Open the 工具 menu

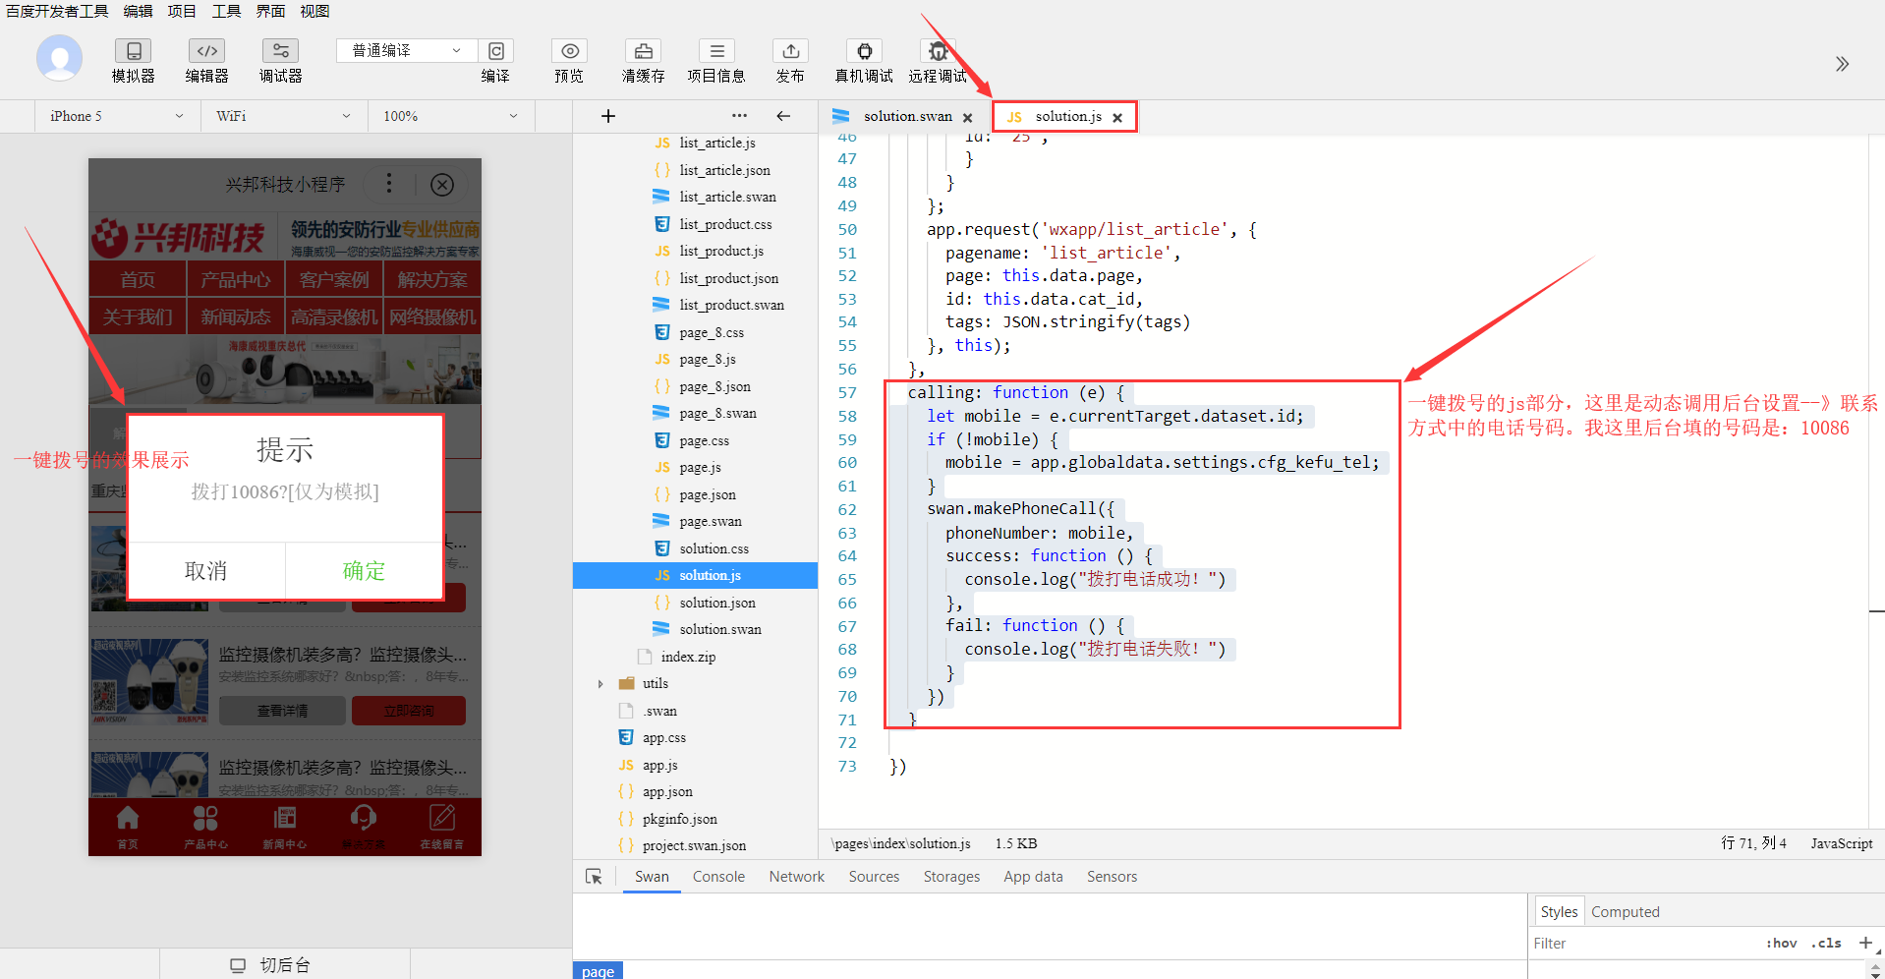pyautogui.click(x=226, y=11)
